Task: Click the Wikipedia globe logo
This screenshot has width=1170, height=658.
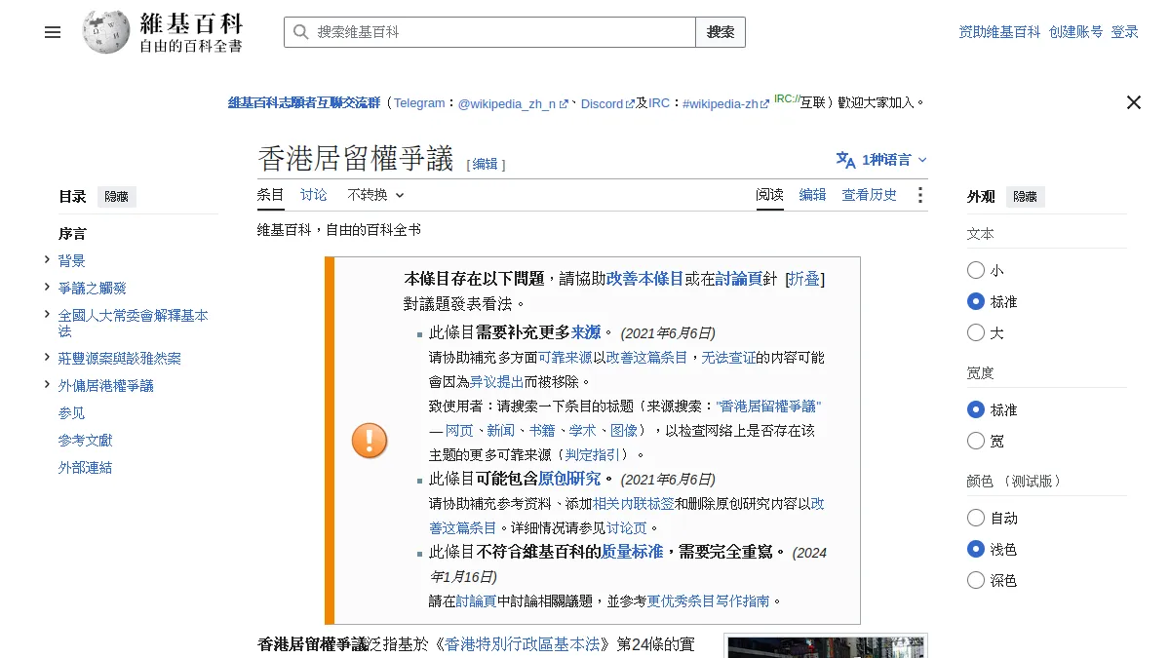Action: 106,32
